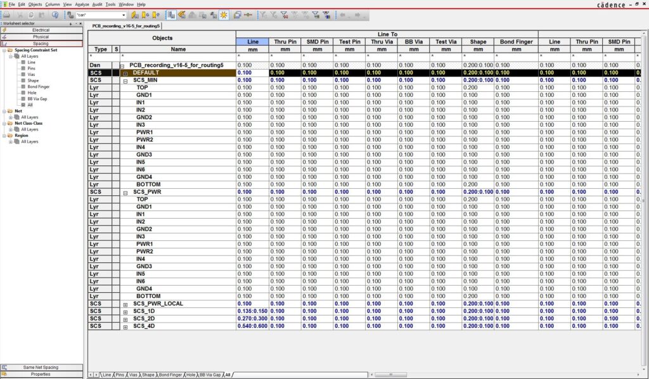
Task: Open the Physical worksheet section
Action: pos(41,37)
